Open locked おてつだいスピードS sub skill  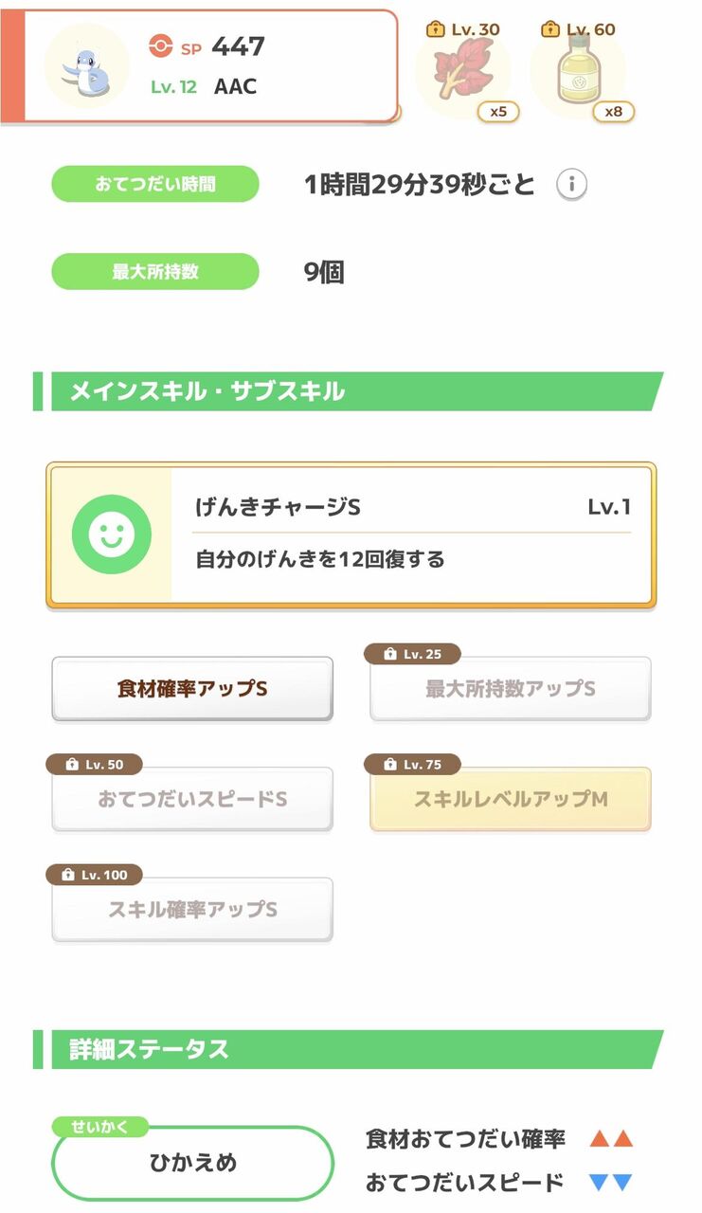pyautogui.click(x=192, y=800)
